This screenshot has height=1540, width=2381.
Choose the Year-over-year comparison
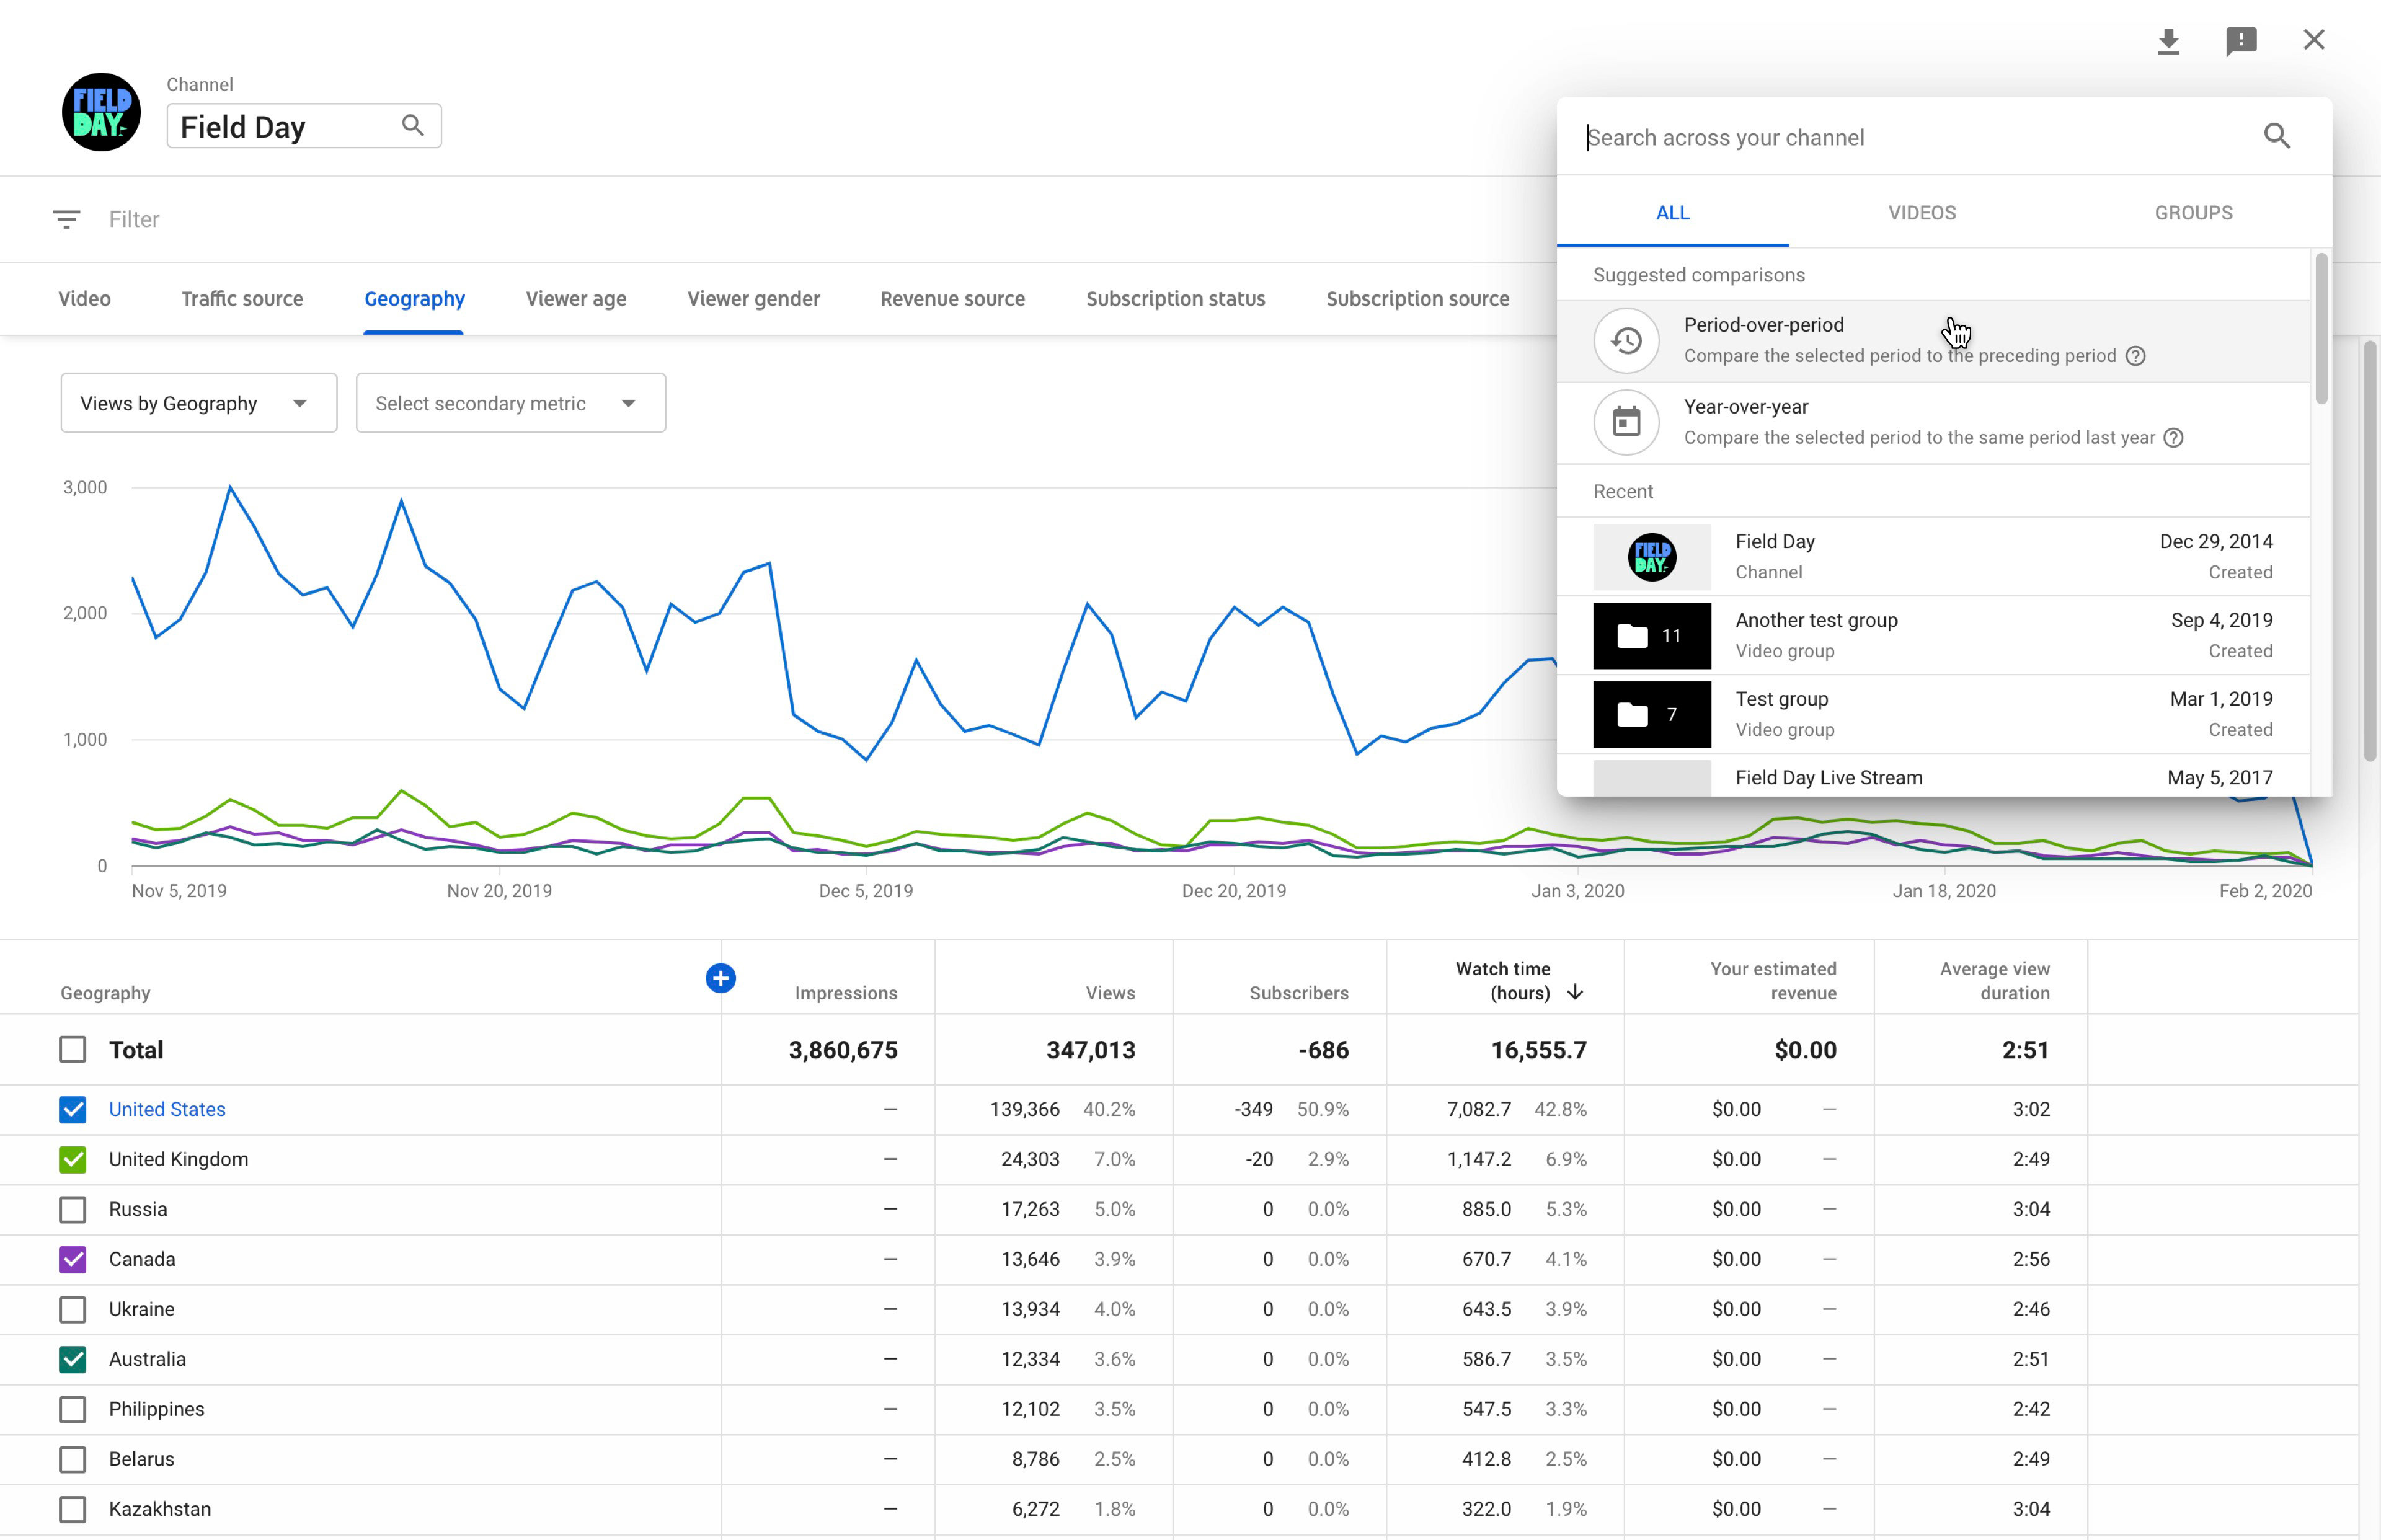[1933, 422]
